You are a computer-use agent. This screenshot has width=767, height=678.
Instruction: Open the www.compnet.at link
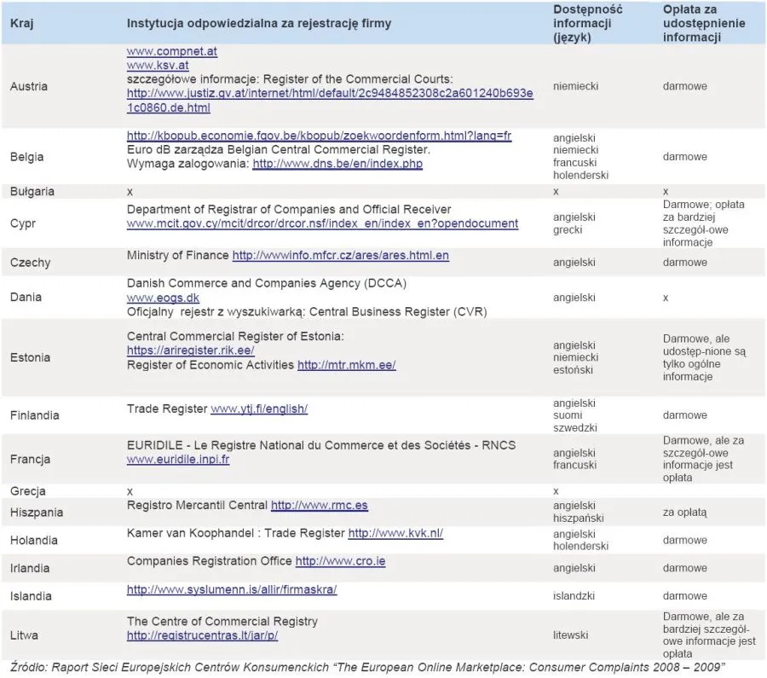tap(171, 51)
